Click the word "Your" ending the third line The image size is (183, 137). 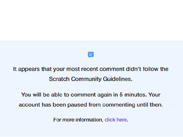pos(154,95)
